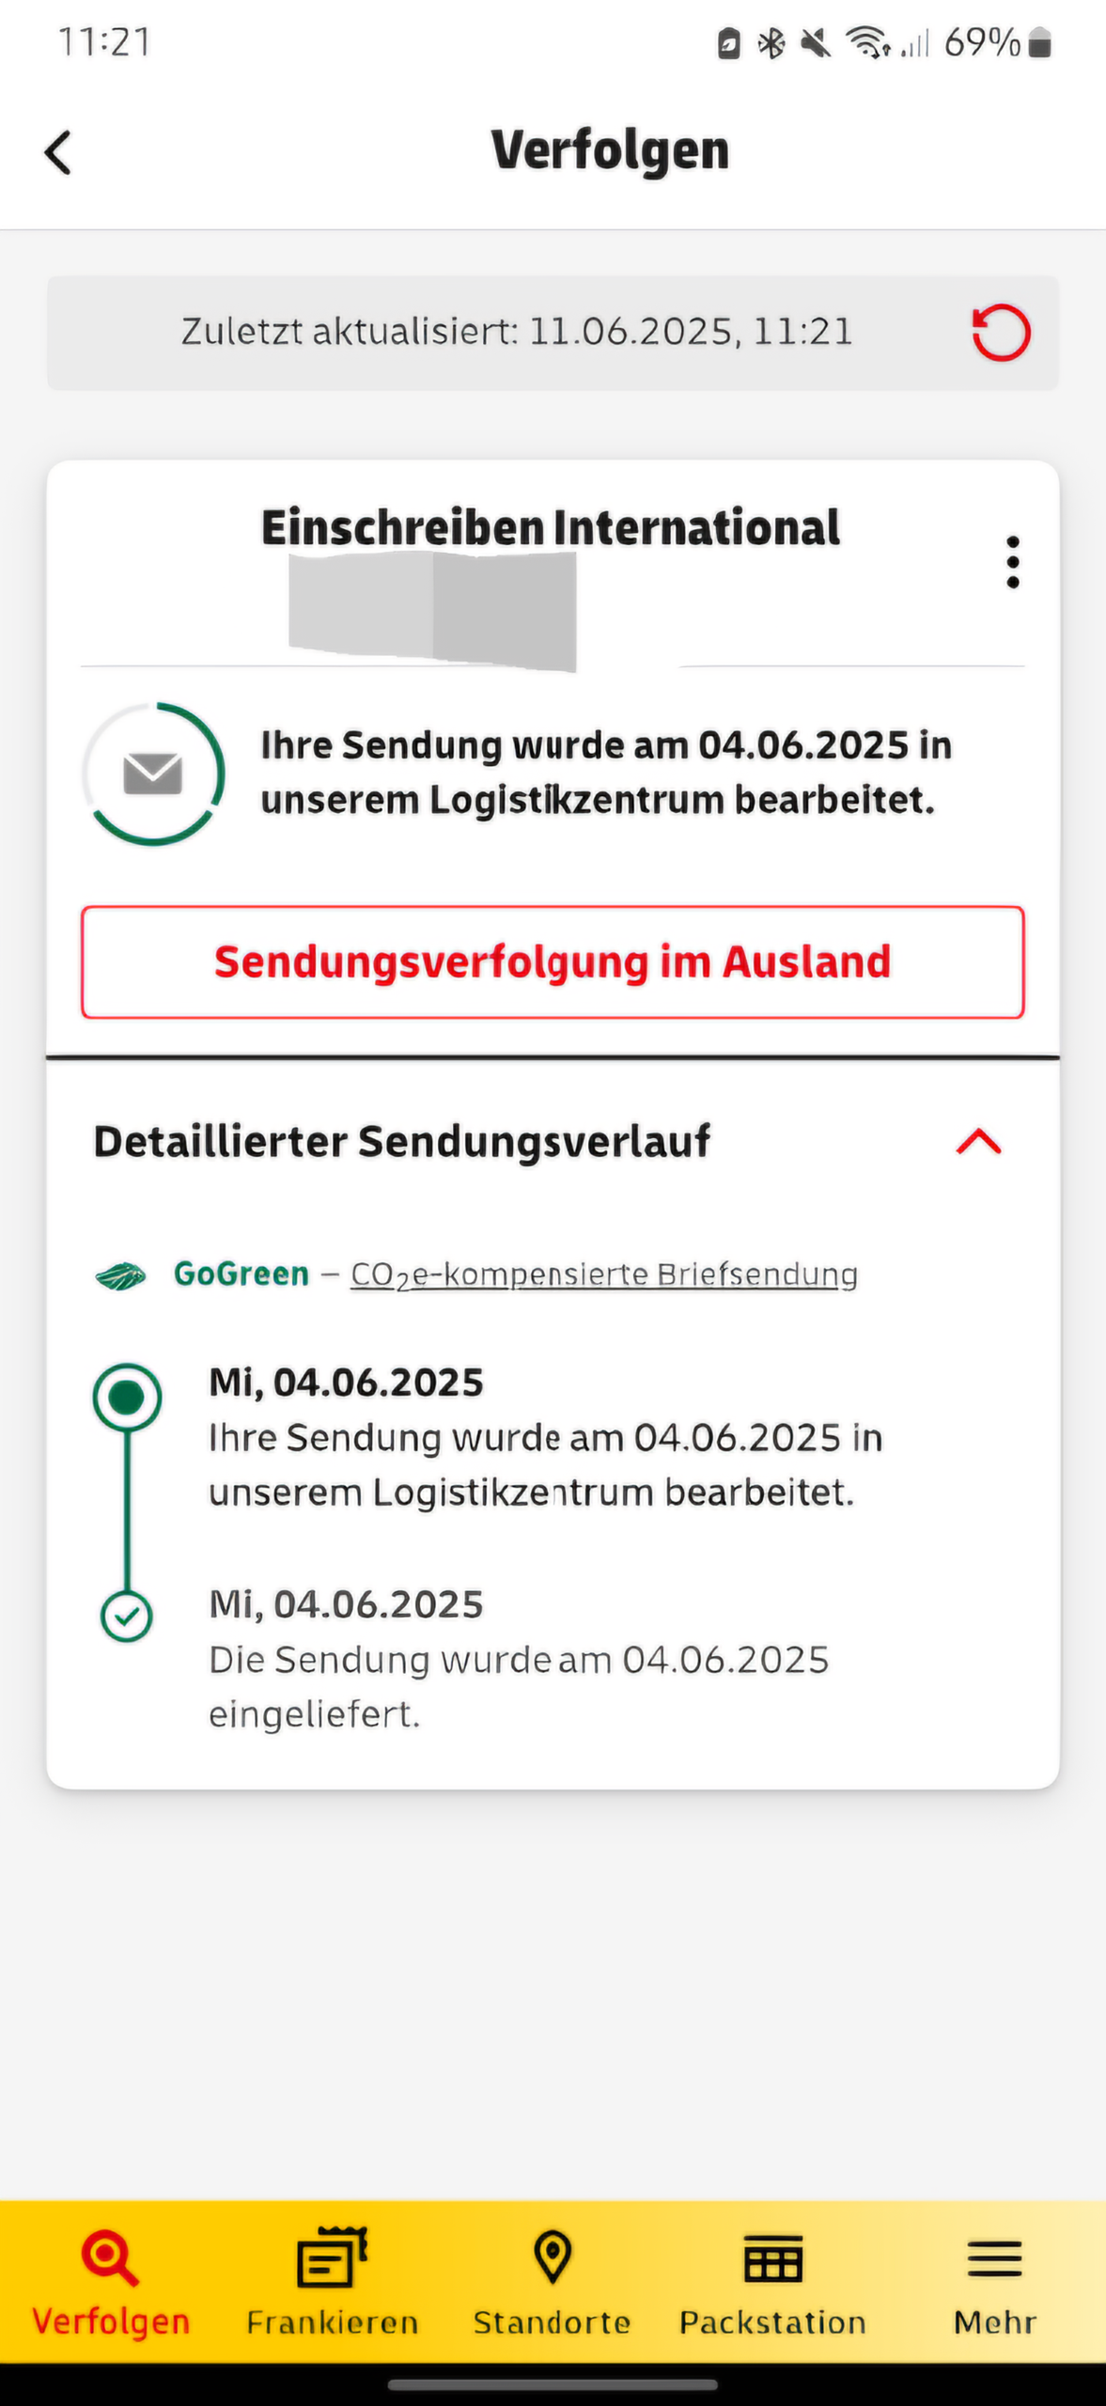Open the Frankieren stamp icon
1106x2406 pixels.
[332, 2256]
